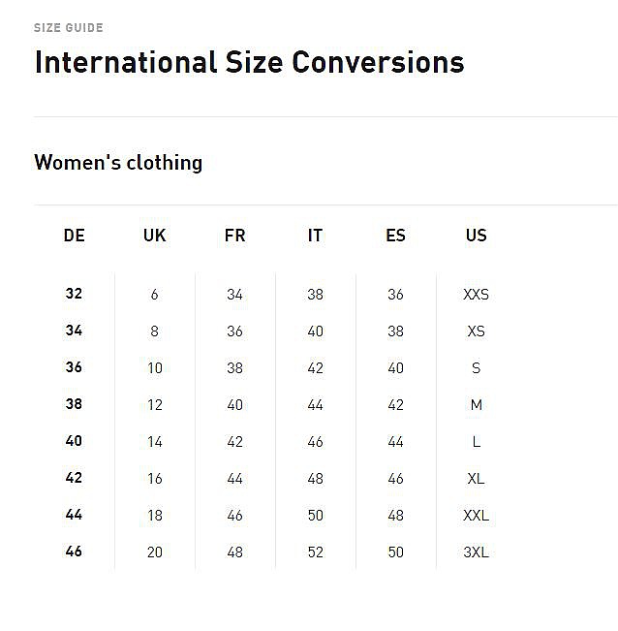The height and width of the screenshot is (631, 618).
Task: Select the ES column header
Action: pos(395,236)
